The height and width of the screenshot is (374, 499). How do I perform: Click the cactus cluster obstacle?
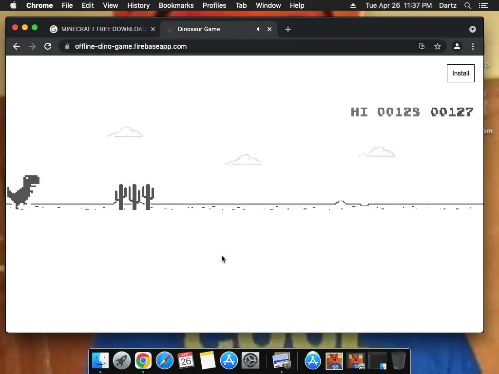pos(134,197)
